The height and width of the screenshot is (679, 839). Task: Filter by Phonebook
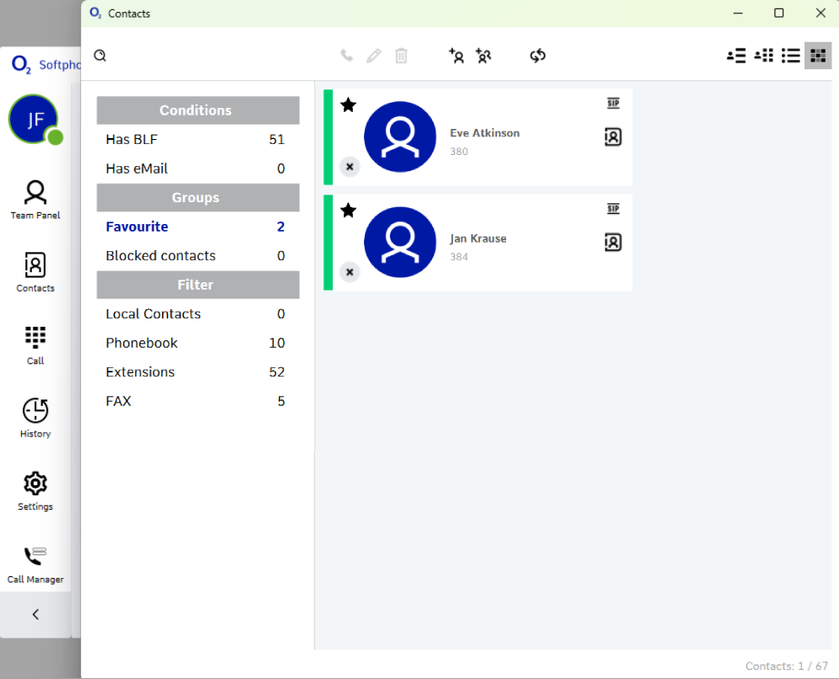pos(142,343)
